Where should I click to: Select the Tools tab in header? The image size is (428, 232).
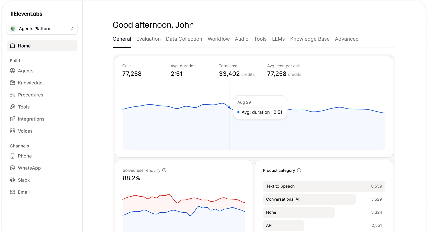click(x=260, y=39)
